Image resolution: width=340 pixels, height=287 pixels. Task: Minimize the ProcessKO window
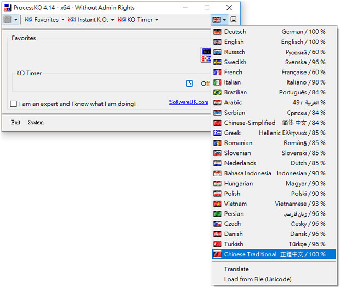click(185, 8)
